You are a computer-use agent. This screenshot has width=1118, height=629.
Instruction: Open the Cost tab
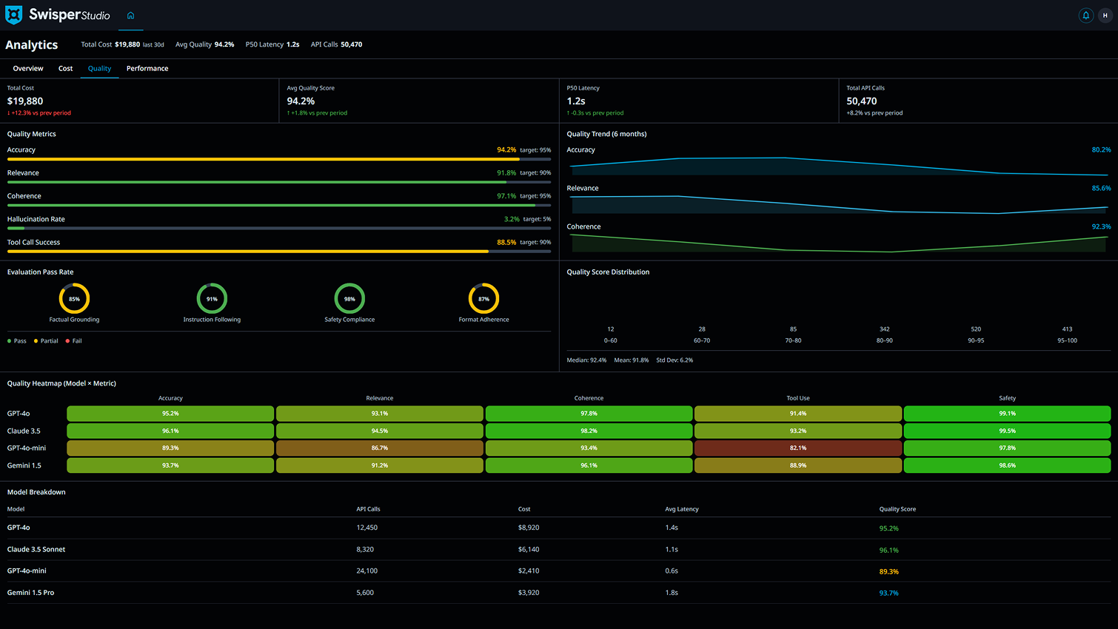click(x=66, y=68)
